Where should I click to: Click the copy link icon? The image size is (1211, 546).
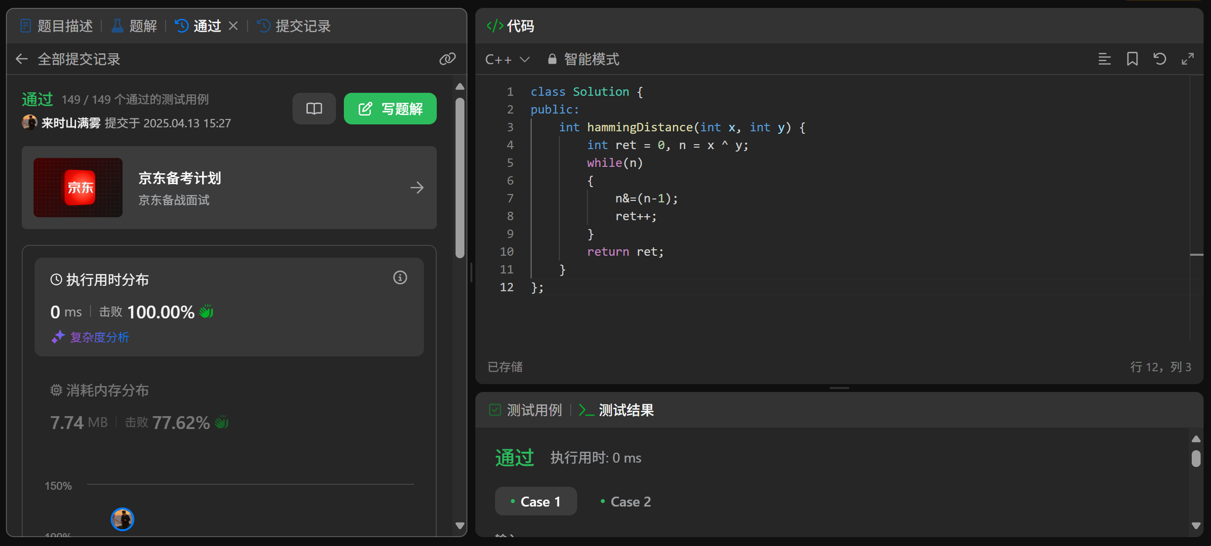pos(447,59)
